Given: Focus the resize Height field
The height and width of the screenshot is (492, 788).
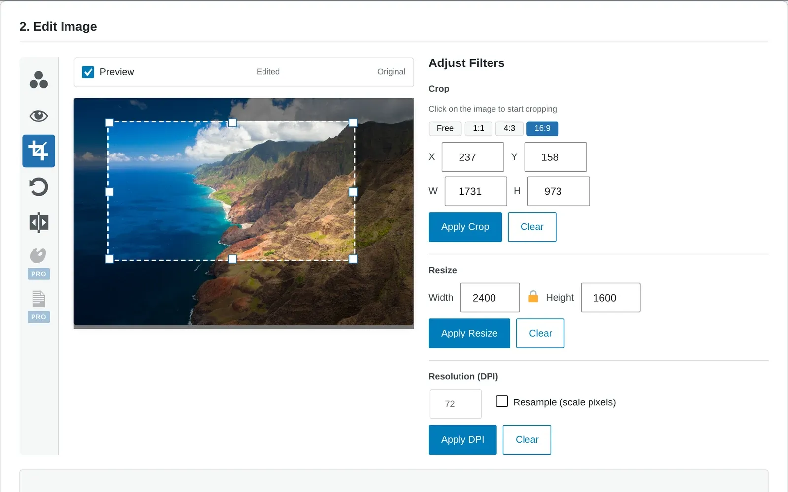Looking at the screenshot, I should tap(611, 298).
